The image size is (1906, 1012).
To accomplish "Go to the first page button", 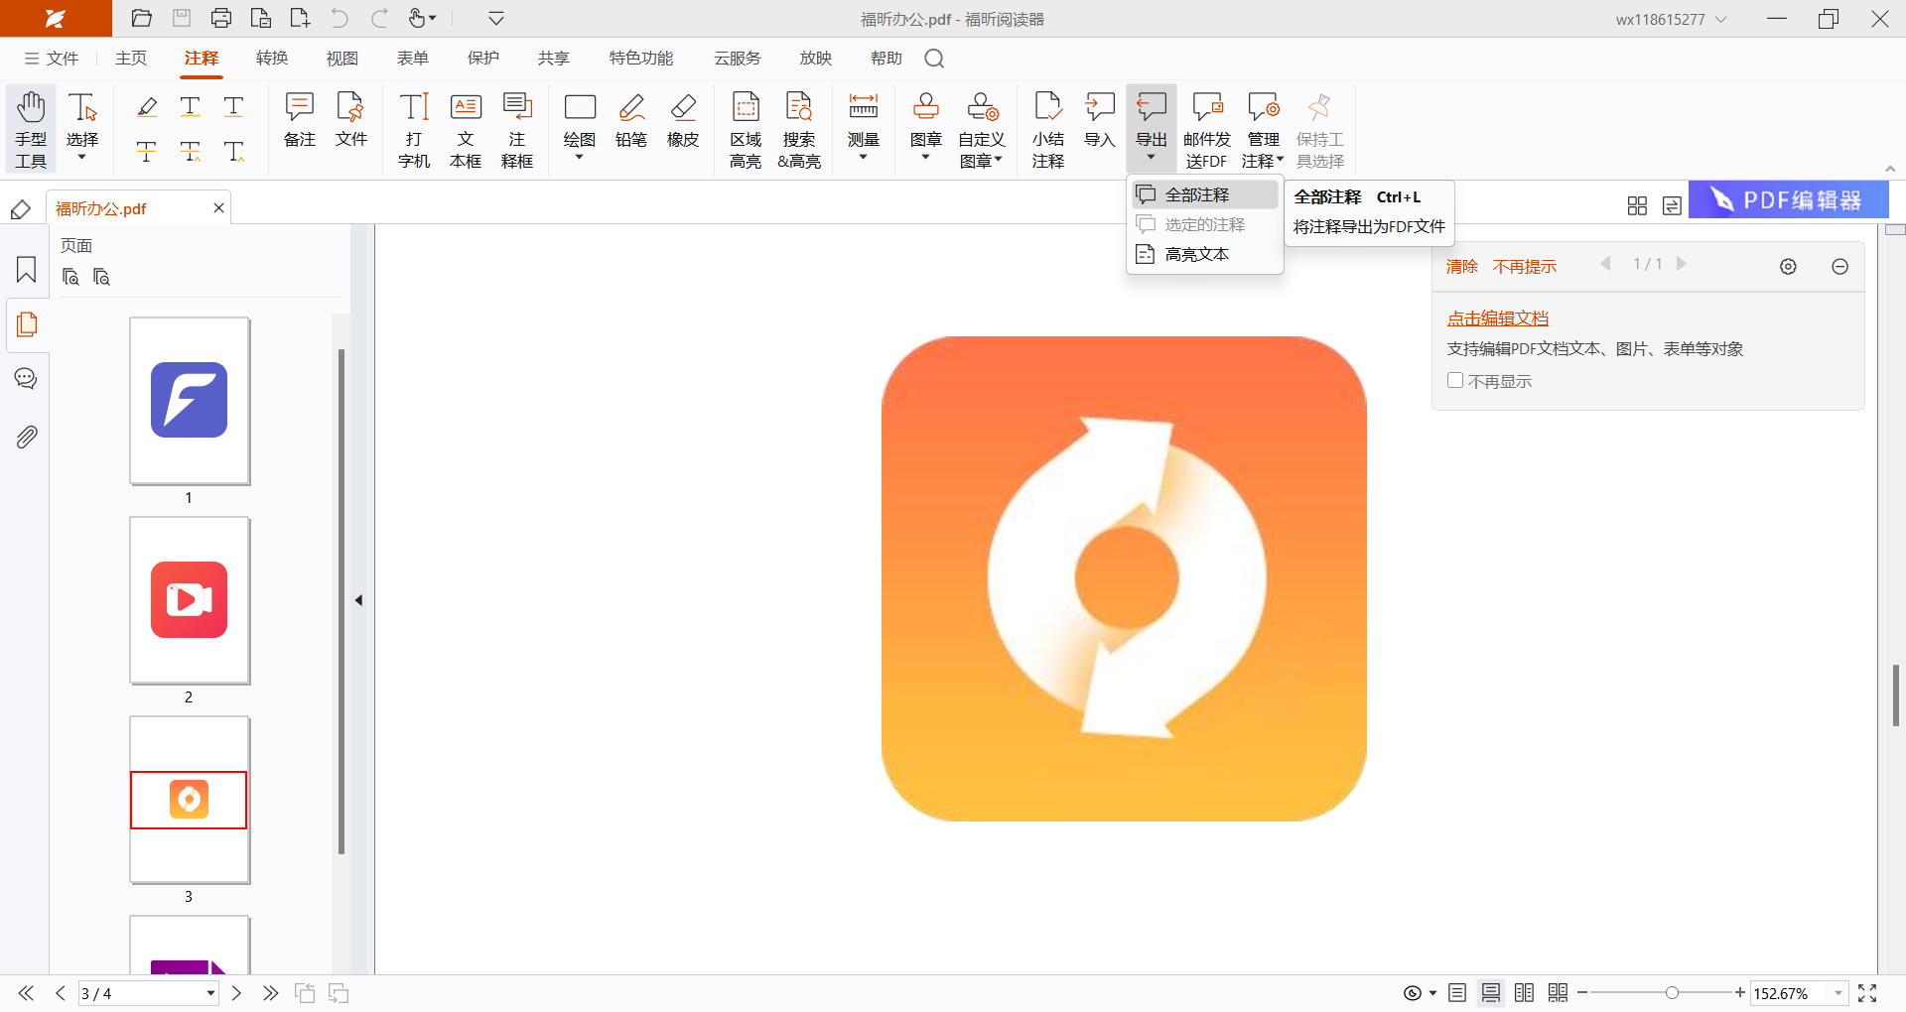I will point(26,993).
